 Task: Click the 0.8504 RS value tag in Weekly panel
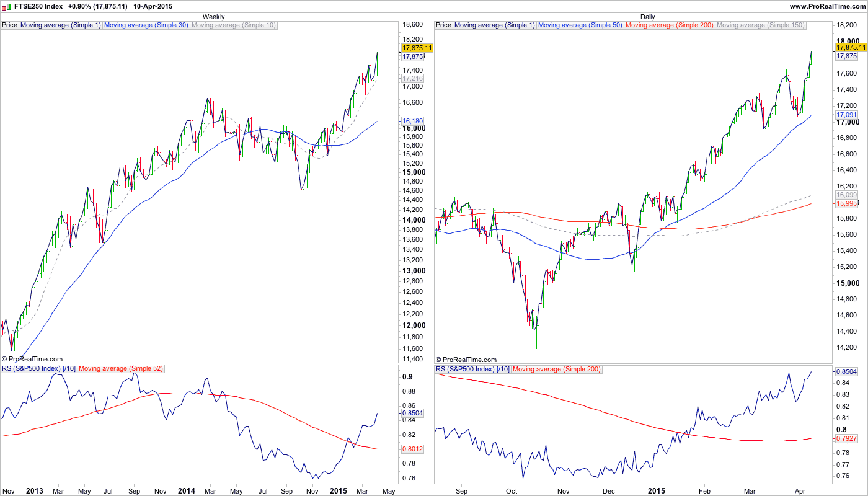(x=413, y=413)
